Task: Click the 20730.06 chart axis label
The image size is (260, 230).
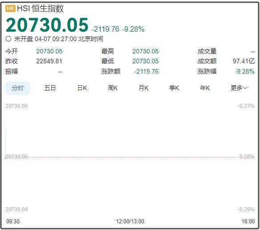Action: (x=16, y=106)
